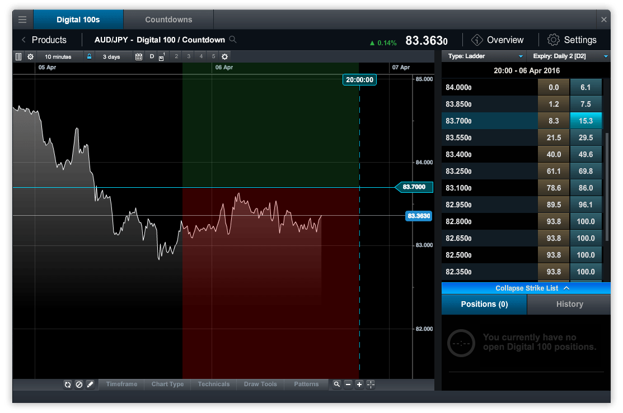
Task: Switch to the Digital 100s tab
Action: pyautogui.click(x=78, y=20)
